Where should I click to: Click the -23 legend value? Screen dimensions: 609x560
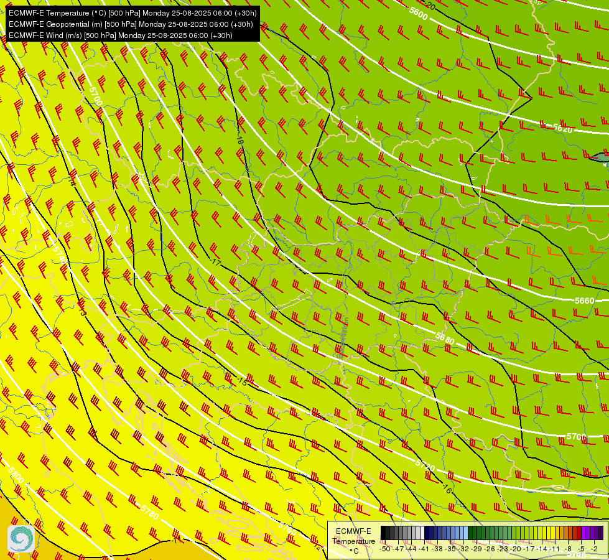[x=503, y=549]
